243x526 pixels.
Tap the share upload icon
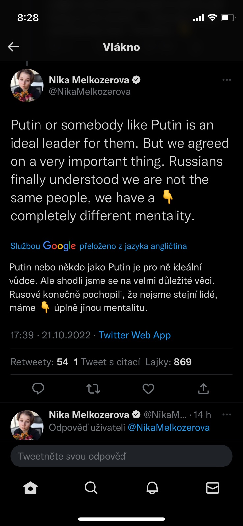pos(203,389)
